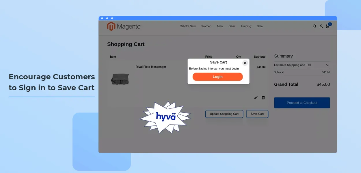361x173 pixels.
Task: Open the customer account icon
Action: 321,26
